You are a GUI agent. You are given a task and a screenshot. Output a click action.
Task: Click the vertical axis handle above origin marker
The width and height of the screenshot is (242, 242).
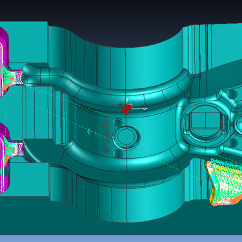pyautogui.click(x=127, y=99)
